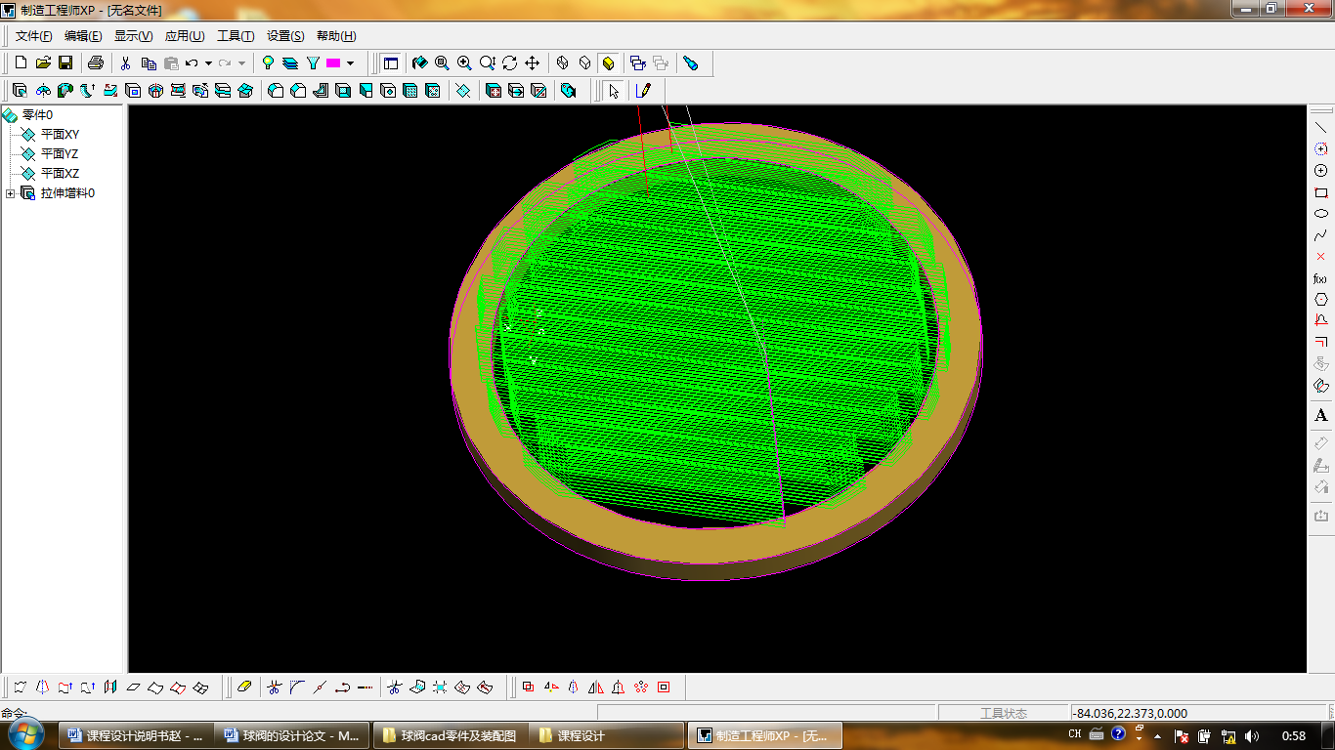Click the yellow eraser delete icon
Screen dimensions: 1335x750
click(x=244, y=687)
